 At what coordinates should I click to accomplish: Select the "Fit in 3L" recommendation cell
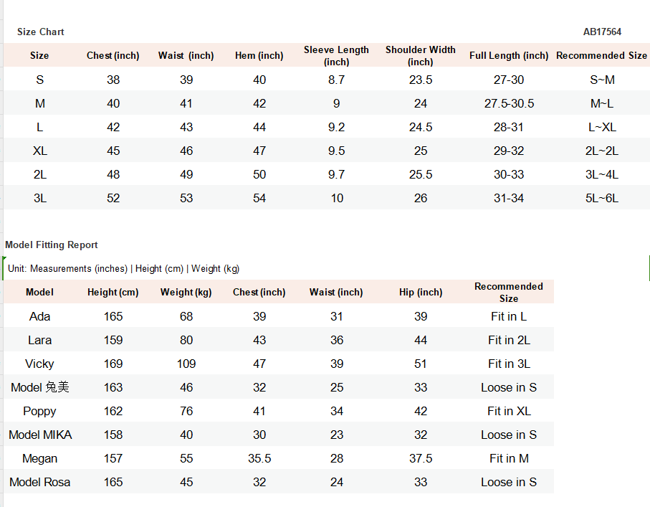[x=509, y=364]
